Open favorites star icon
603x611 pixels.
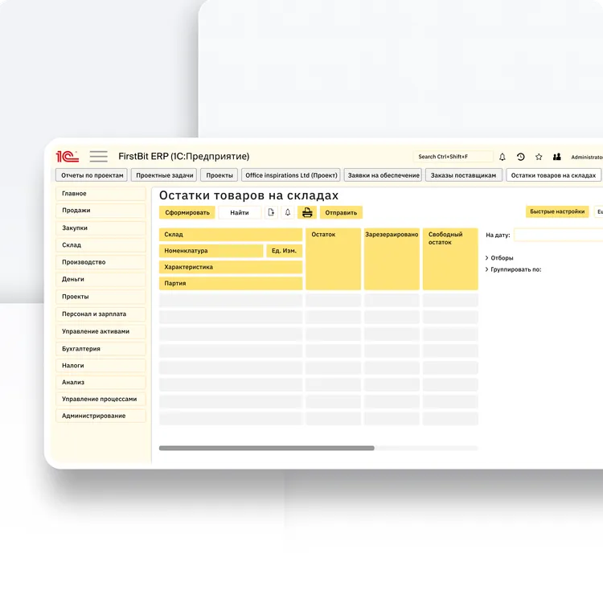click(x=539, y=157)
